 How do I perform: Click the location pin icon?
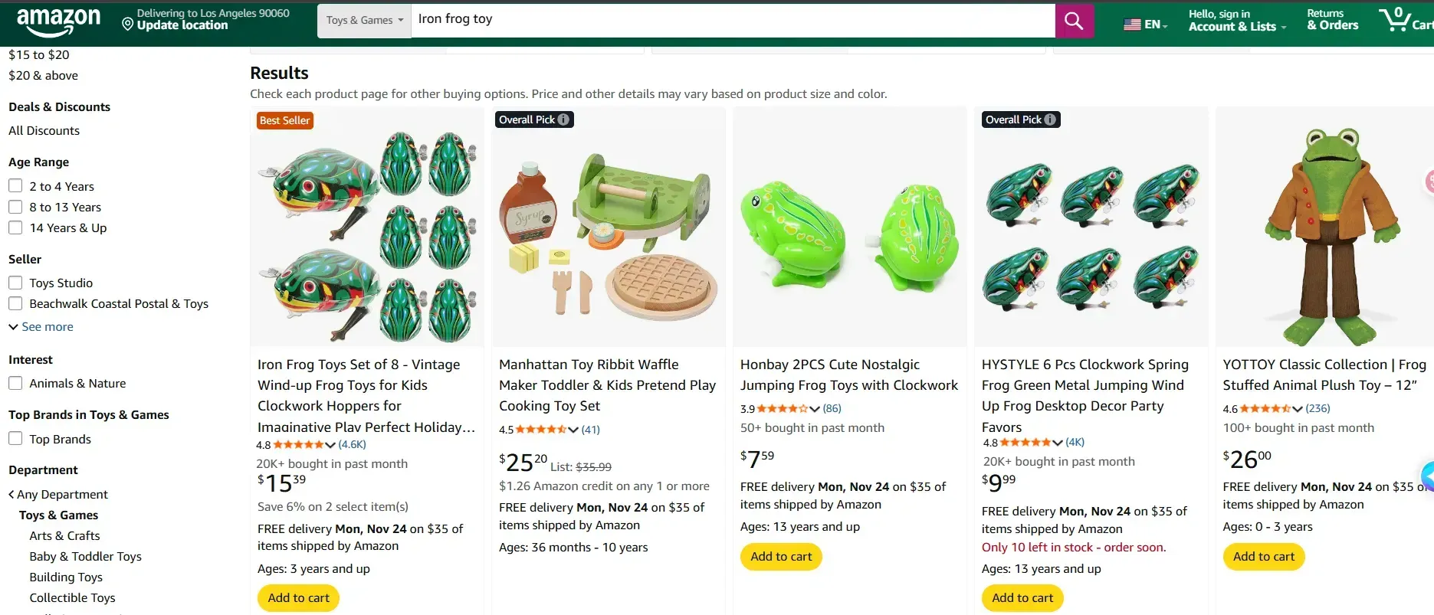(x=128, y=25)
